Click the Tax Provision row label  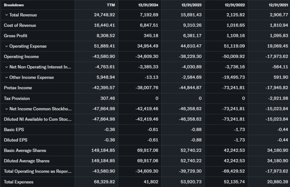coord(17,98)
